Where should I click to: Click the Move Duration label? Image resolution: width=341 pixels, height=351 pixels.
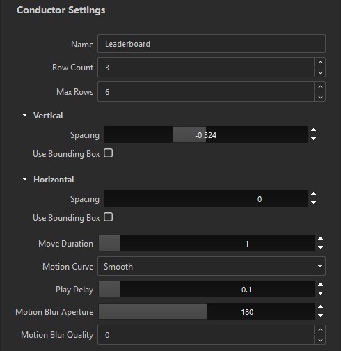point(66,244)
